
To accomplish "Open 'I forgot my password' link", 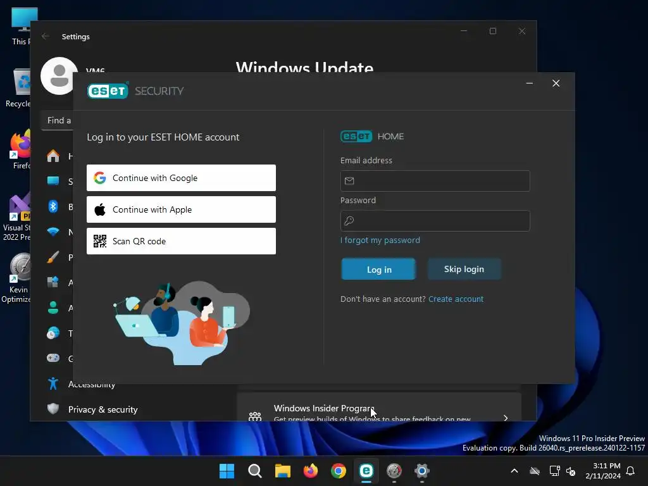I will click(380, 240).
